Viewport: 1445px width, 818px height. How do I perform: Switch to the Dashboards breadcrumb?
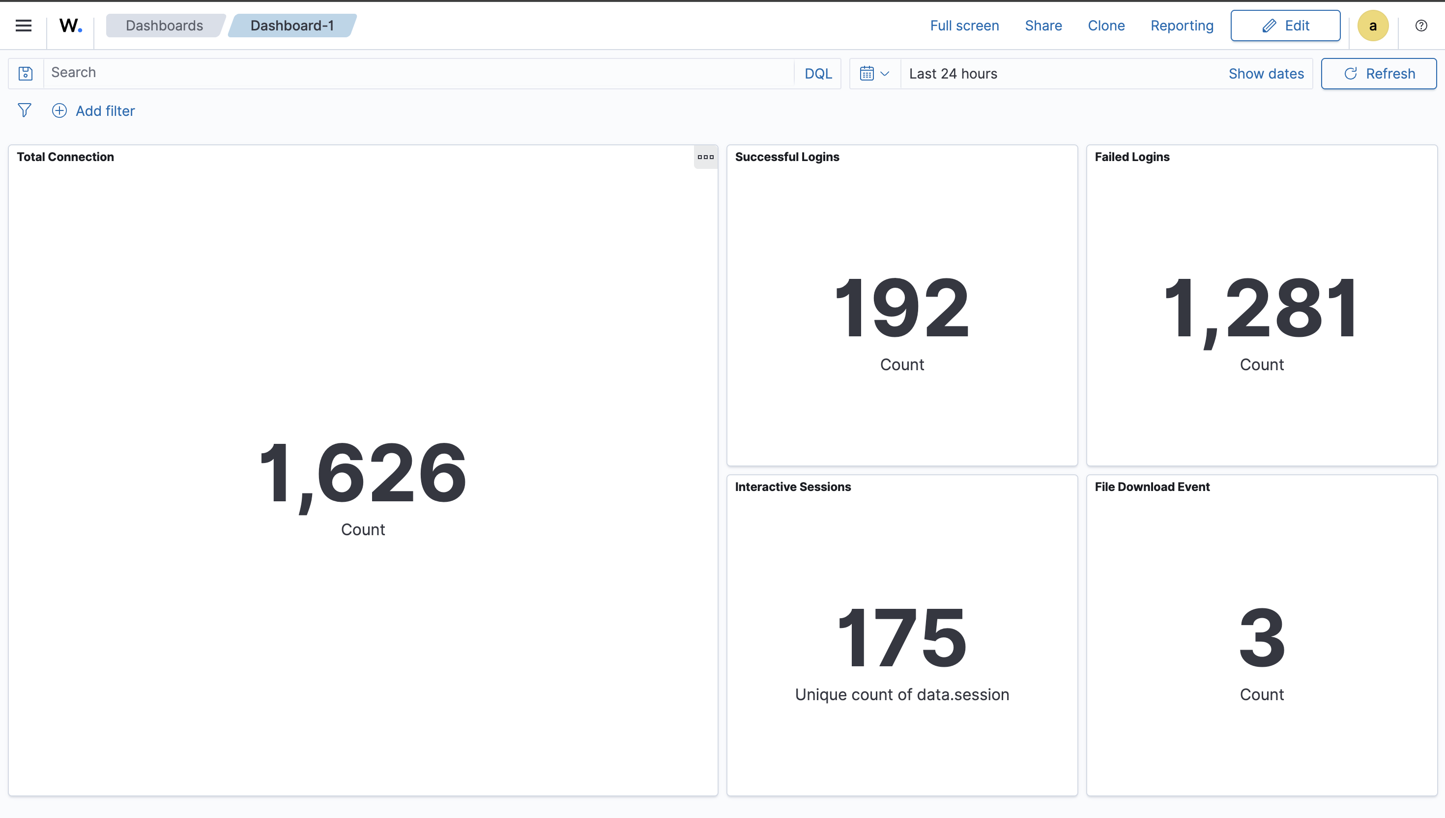164,25
